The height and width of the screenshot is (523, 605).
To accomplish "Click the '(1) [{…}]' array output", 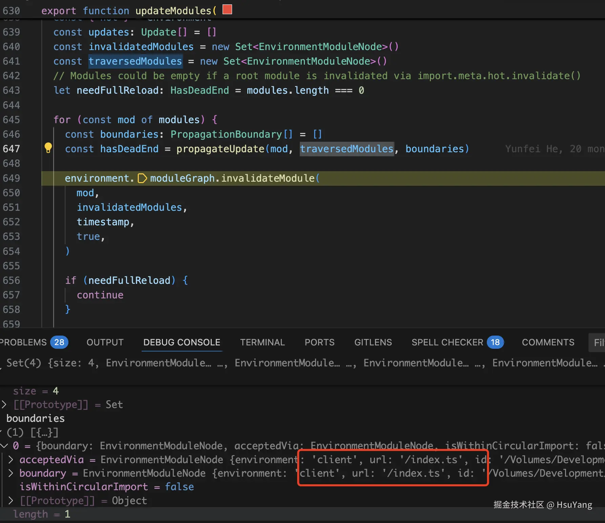I will [x=33, y=432].
